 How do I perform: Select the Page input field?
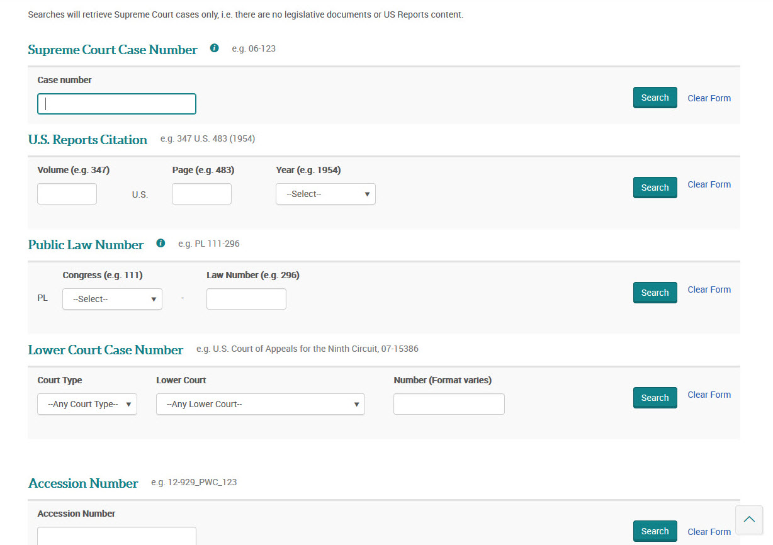point(201,194)
